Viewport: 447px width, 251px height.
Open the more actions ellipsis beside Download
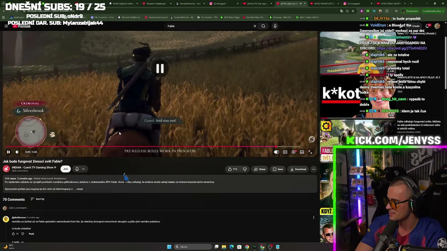(314, 169)
